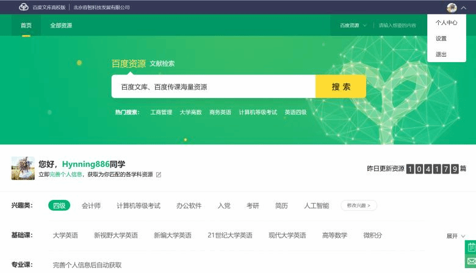Viewport: 476px width, 273px height.
Task: Click the hot search term 大学高数
Action: pyautogui.click(x=190, y=112)
